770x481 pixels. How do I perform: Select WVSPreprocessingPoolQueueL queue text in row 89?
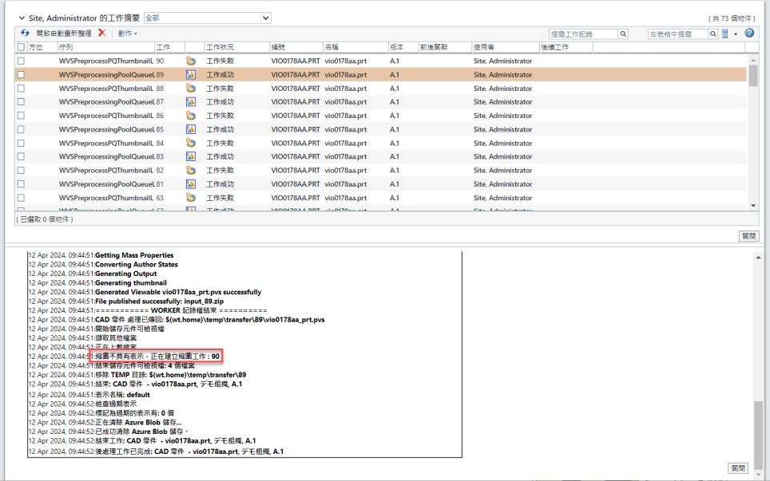[x=107, y=74]
